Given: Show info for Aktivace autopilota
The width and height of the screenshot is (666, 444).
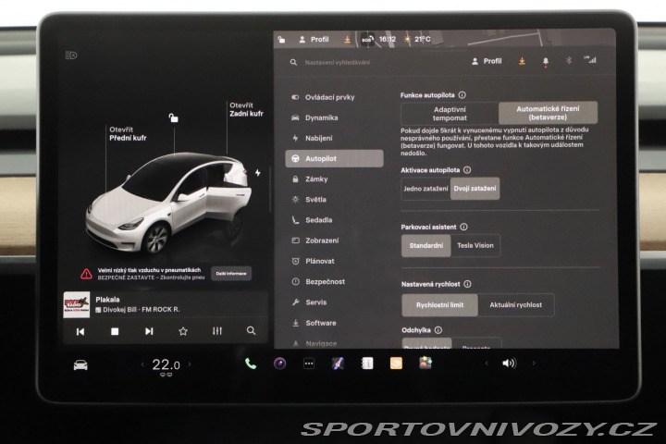Looking at the screenshot, I should click(x=467, y=170).
